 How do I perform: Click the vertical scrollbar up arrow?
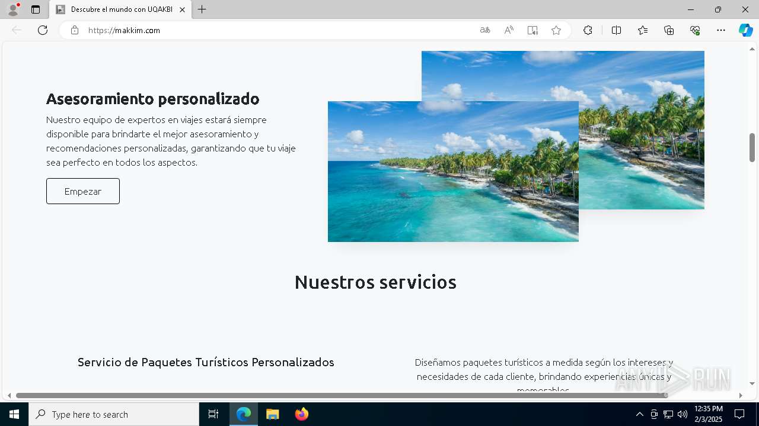(752, 49)
